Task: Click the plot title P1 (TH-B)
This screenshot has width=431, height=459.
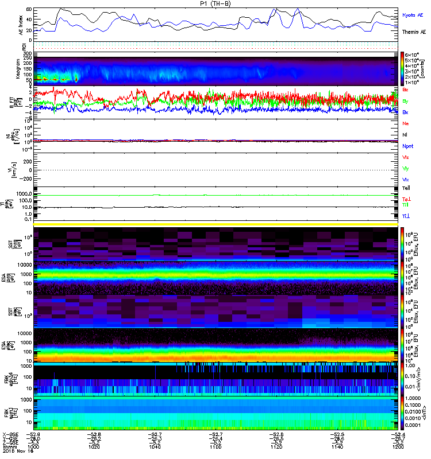Action: click(215, 3)
